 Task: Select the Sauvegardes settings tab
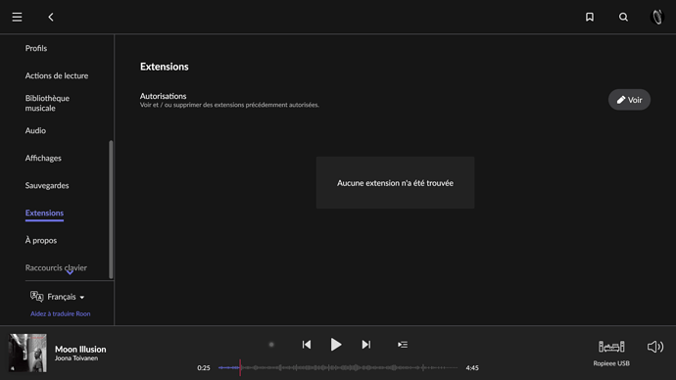point(47,186)
